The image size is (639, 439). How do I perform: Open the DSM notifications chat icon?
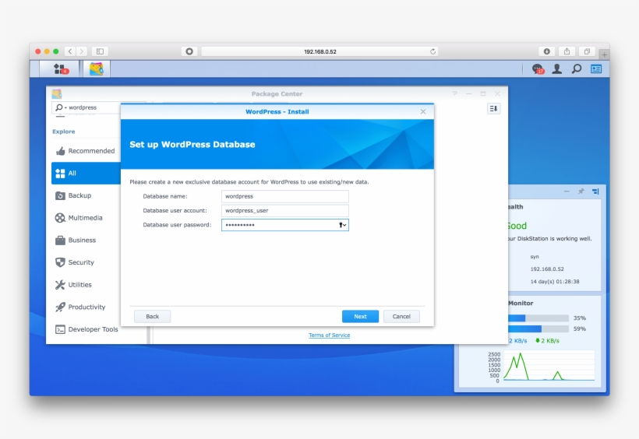(538, 68)
